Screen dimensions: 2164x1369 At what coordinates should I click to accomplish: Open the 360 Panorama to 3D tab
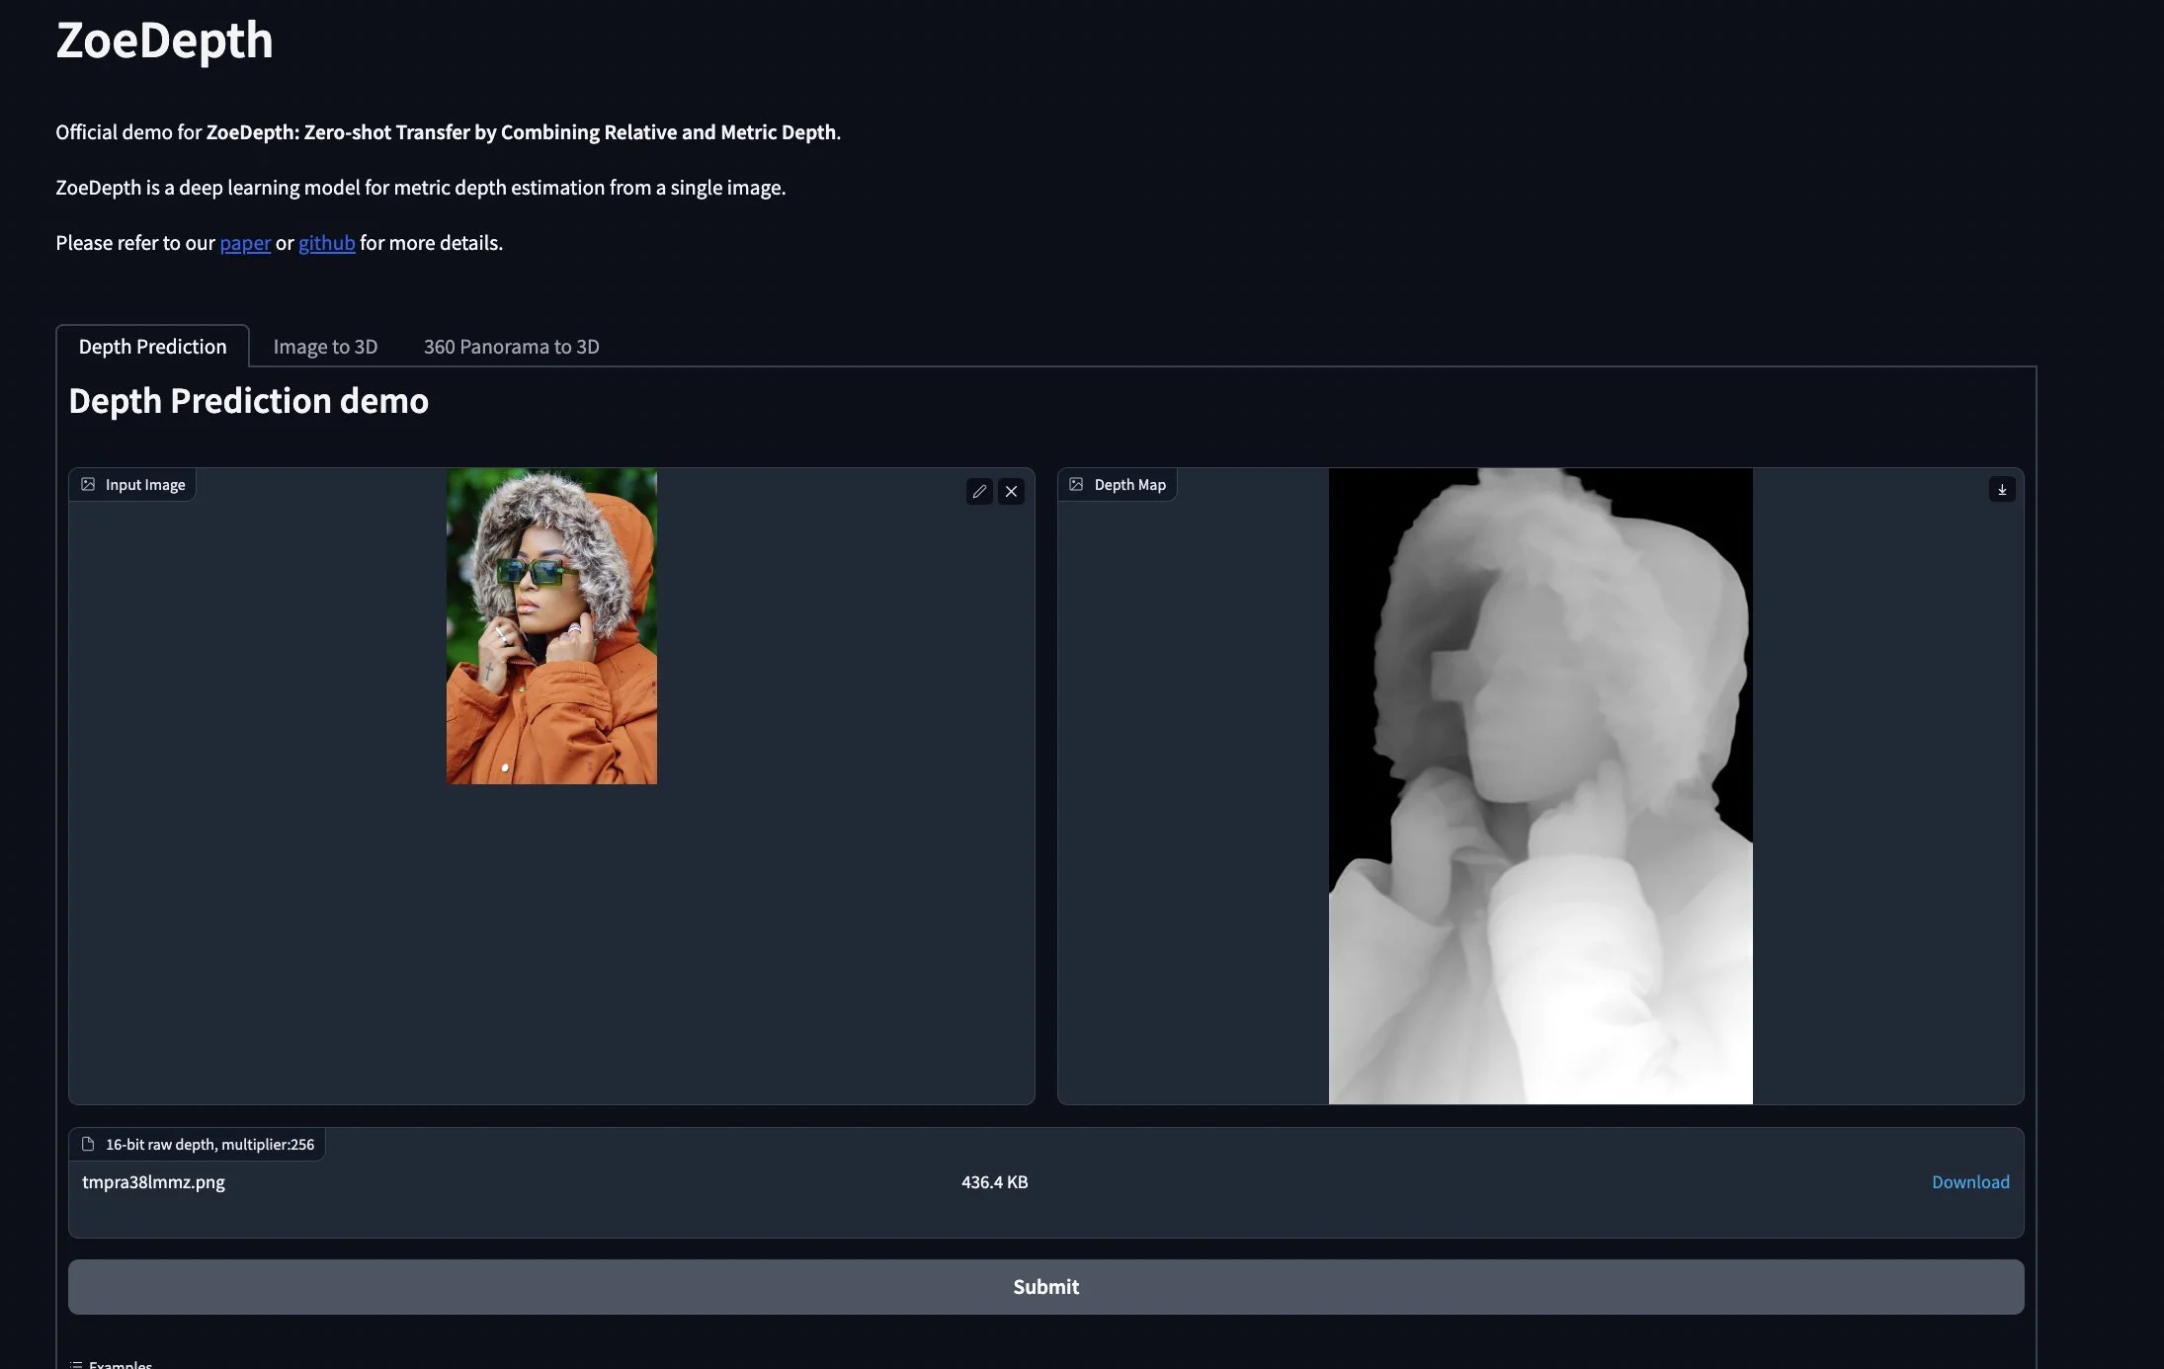click(x=511, y=347)
